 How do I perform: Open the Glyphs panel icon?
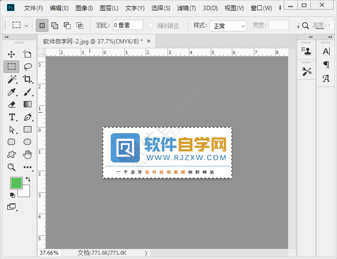point(326,78)
